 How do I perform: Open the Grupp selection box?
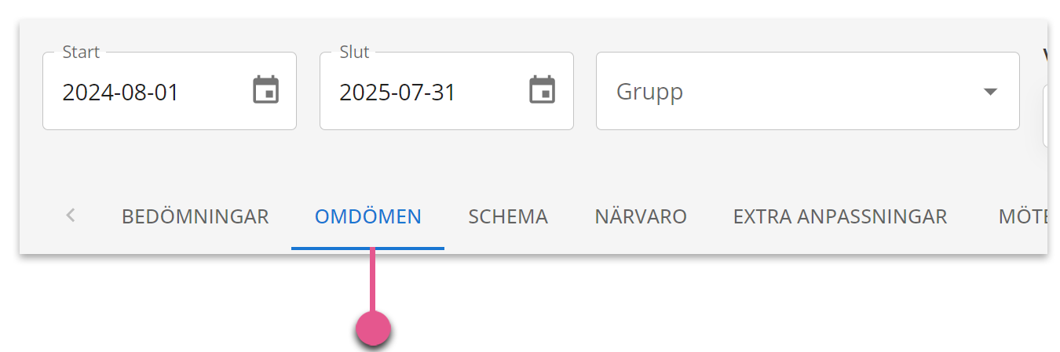click(x=808, y=91)
